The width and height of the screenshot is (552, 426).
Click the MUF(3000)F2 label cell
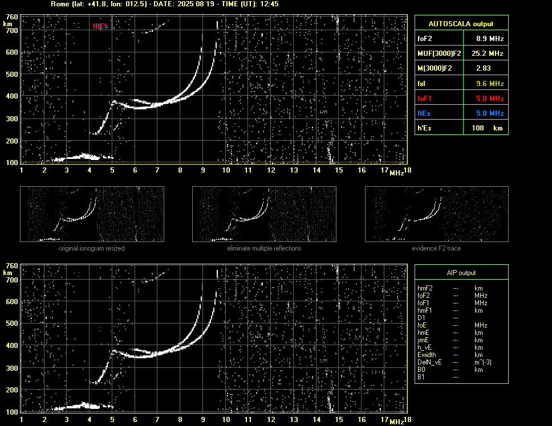(439, 54)
